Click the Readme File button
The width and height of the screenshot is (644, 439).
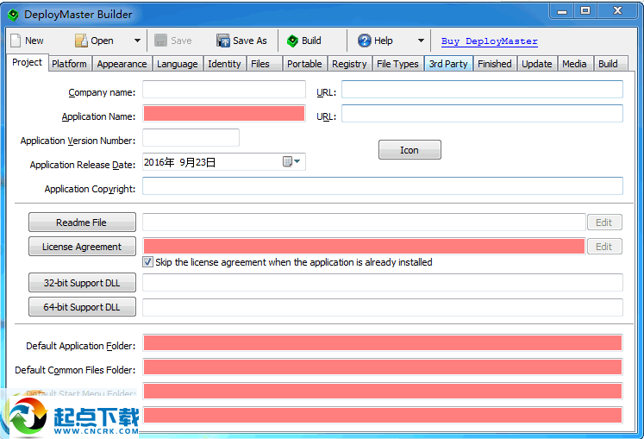tap(82, 223)
